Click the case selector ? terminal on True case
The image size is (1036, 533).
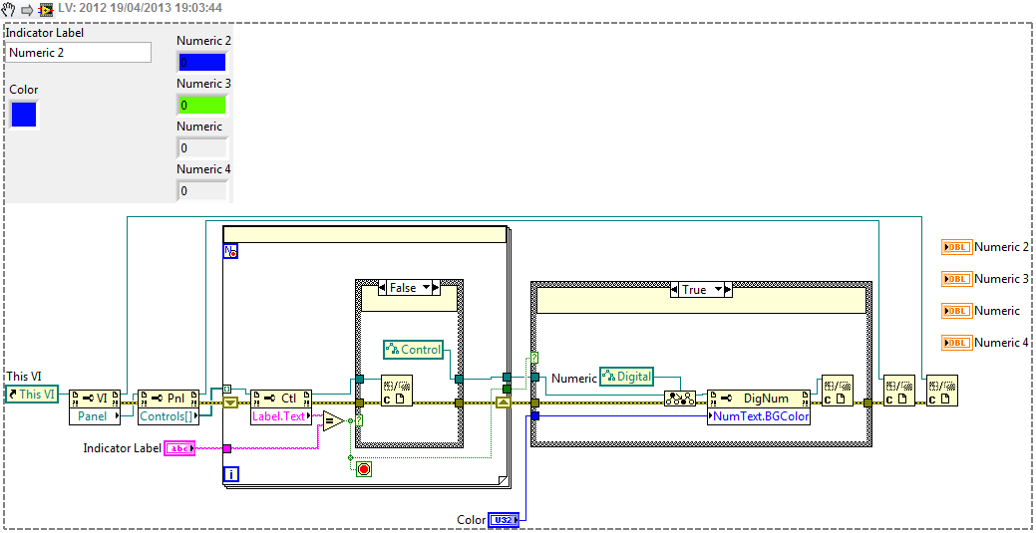coord(534,358)
